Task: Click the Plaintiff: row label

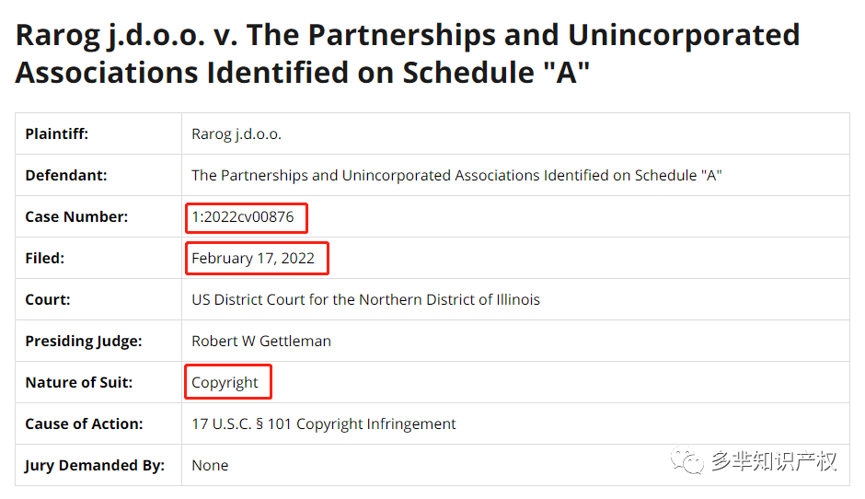Action: coord(57,134)
